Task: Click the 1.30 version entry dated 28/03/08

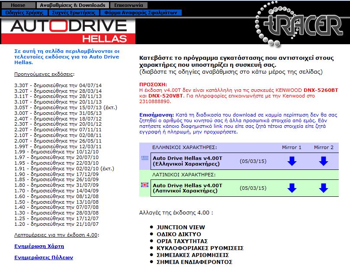Action: coord(57,213)
